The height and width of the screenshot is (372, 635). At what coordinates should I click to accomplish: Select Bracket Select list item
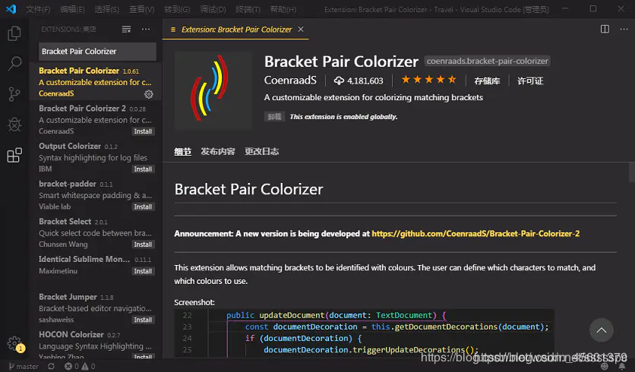pyautogui.click(x=96, y=232)
